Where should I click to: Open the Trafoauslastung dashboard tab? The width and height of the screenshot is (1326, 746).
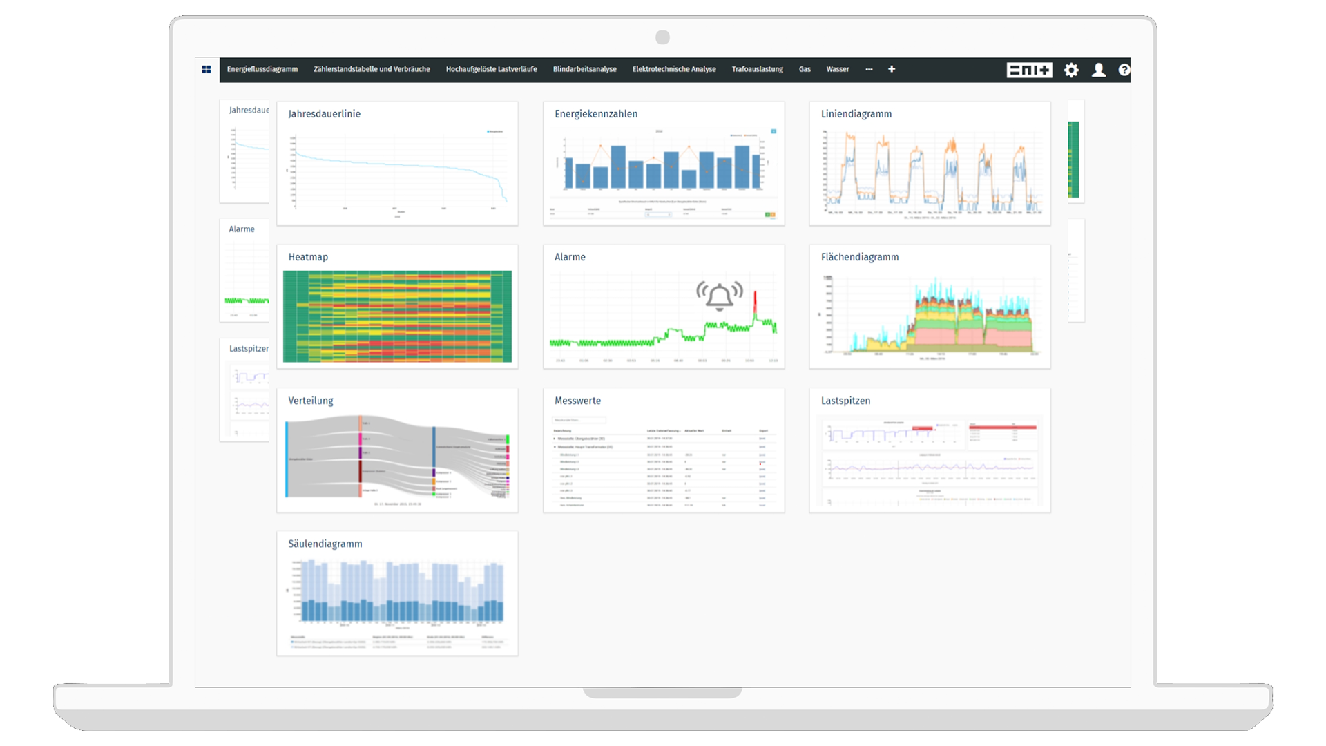click(758, 69)
